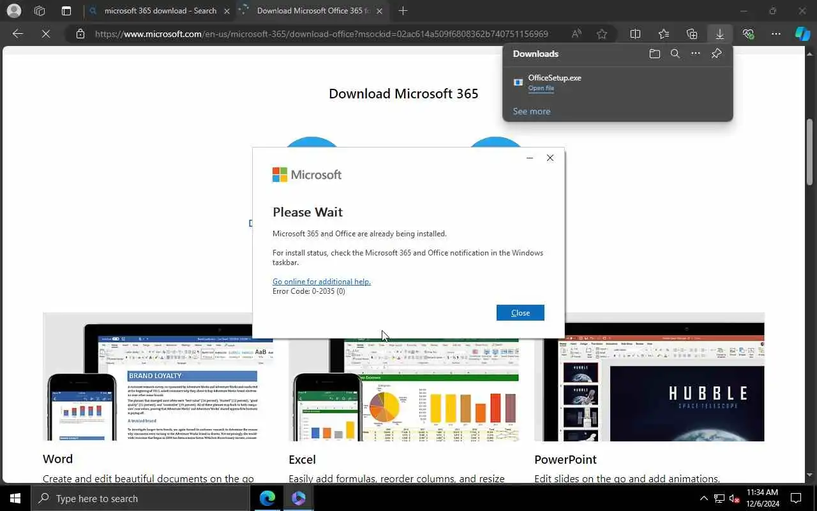
Task: Open the Windows Start menu
Action: point(15,498)
